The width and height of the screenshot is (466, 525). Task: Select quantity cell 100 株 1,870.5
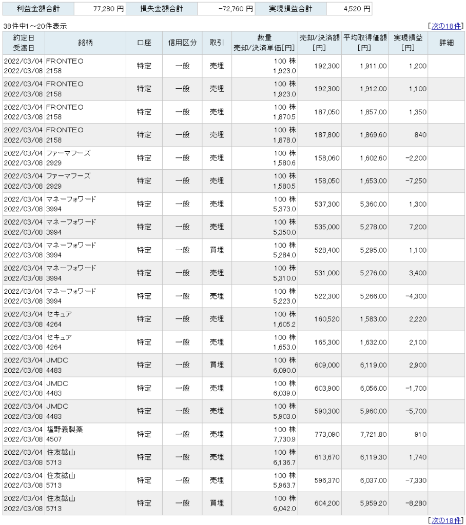(264, 112)
